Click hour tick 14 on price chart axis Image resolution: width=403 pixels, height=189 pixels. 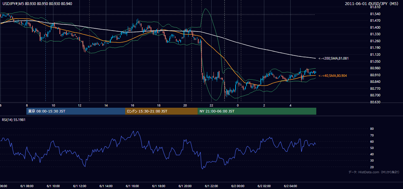106,106
